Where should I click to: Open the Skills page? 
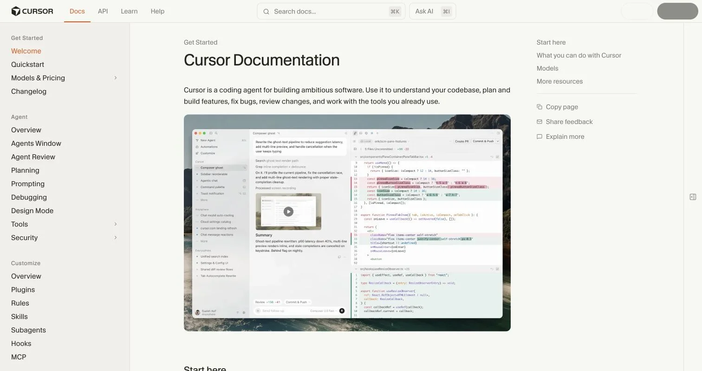point(19,317)
